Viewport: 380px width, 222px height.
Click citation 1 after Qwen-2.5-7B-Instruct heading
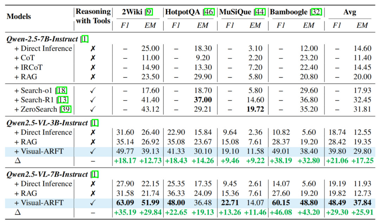point(84,39)
